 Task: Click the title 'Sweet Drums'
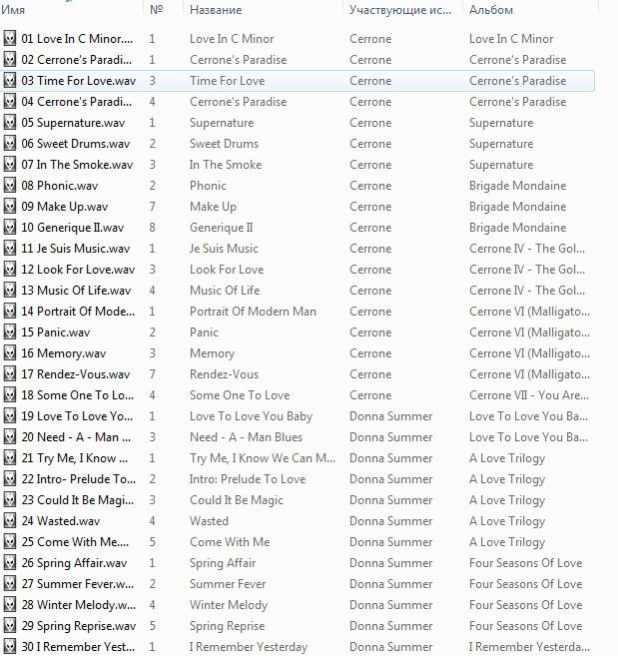click(x=225, y=144)
